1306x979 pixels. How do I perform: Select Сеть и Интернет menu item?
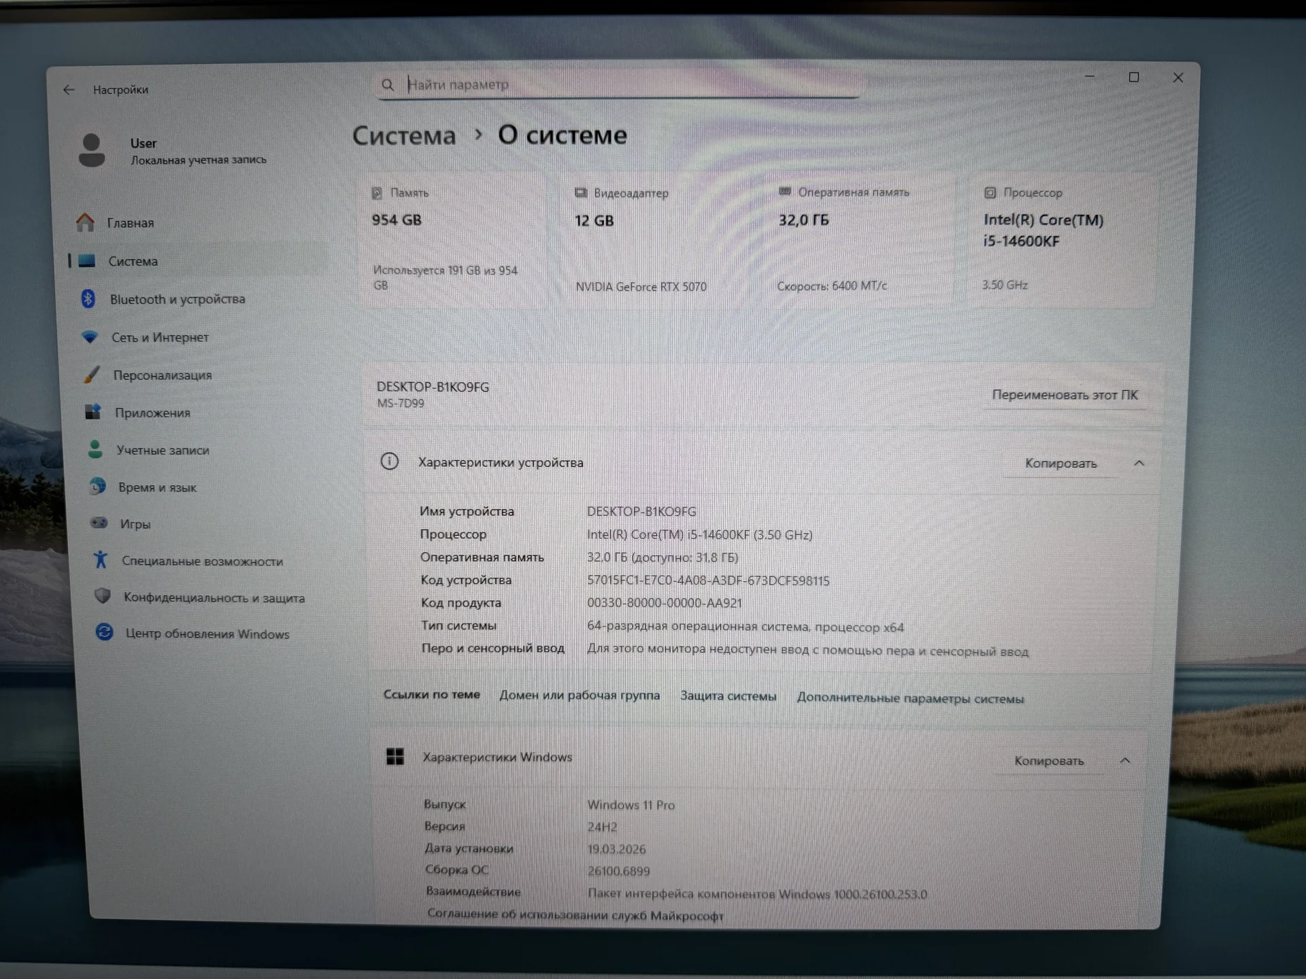coord(160,337)
